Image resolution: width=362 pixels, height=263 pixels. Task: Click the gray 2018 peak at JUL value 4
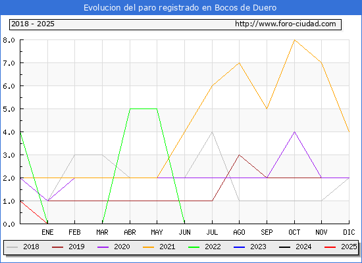tap(212, 131)
